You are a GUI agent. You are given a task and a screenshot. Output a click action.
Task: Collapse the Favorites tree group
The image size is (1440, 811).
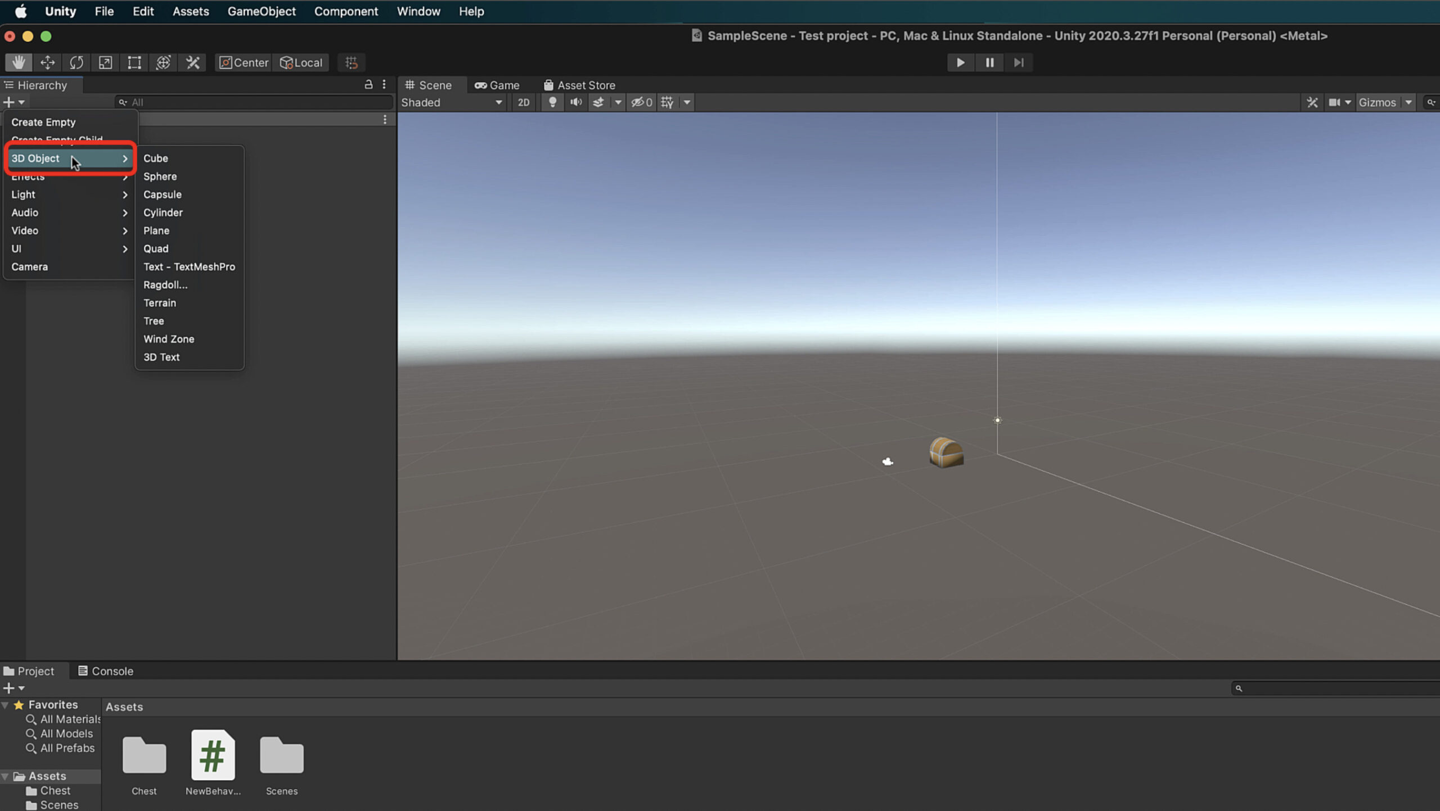[5, 705]
